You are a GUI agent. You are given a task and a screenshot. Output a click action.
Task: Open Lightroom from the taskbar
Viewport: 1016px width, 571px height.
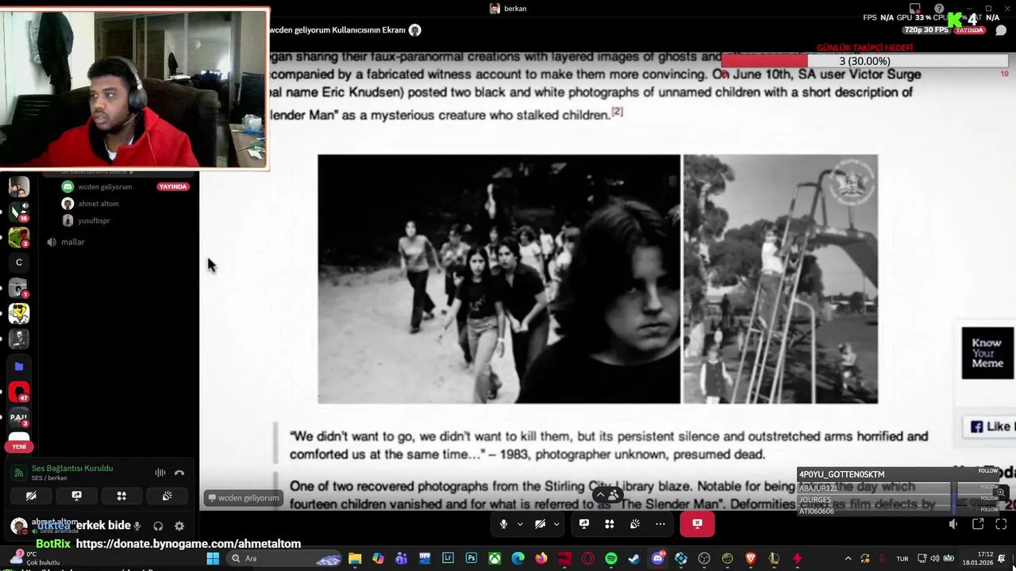pyautogui.click(x=448, y=558)
